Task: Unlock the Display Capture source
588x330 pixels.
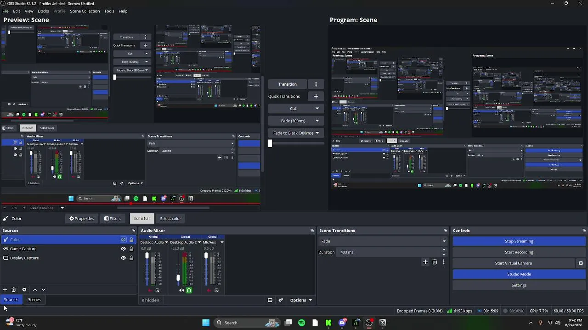Action: pos(131,258)
